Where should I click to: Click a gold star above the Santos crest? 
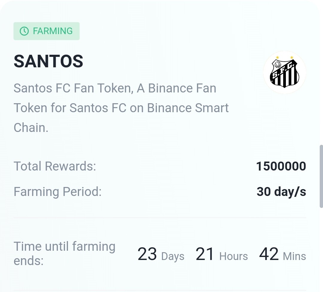[x=277, y=57]
